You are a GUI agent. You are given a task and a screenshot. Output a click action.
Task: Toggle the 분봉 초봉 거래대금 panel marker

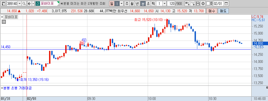[x=2, y=88]
